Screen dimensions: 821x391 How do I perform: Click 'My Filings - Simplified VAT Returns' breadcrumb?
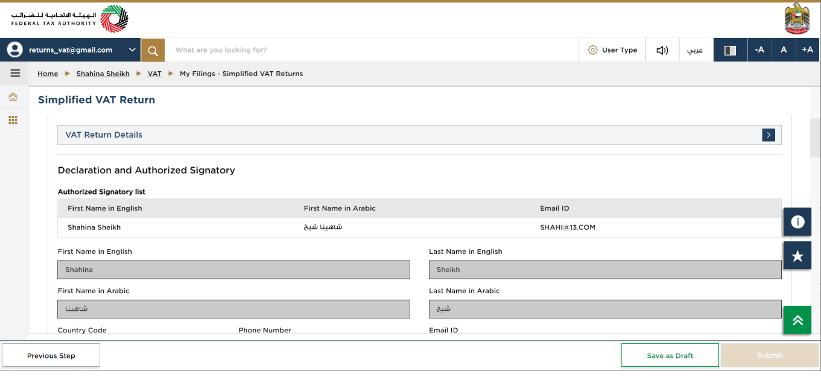241,74
